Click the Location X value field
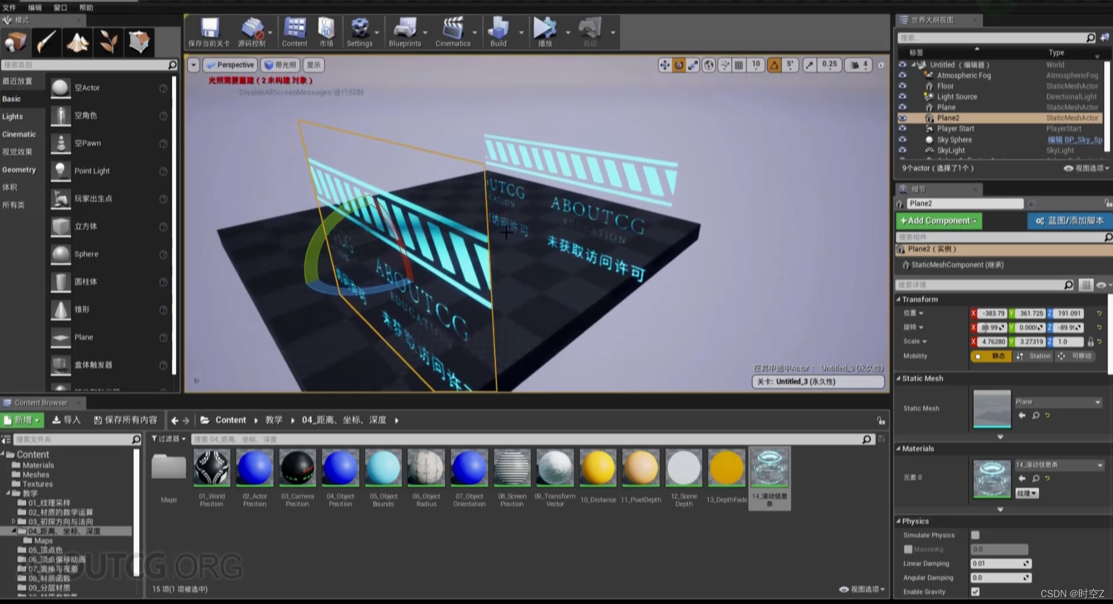Image resolution: width=1113 pixels, height=604 pixels. 992,313
